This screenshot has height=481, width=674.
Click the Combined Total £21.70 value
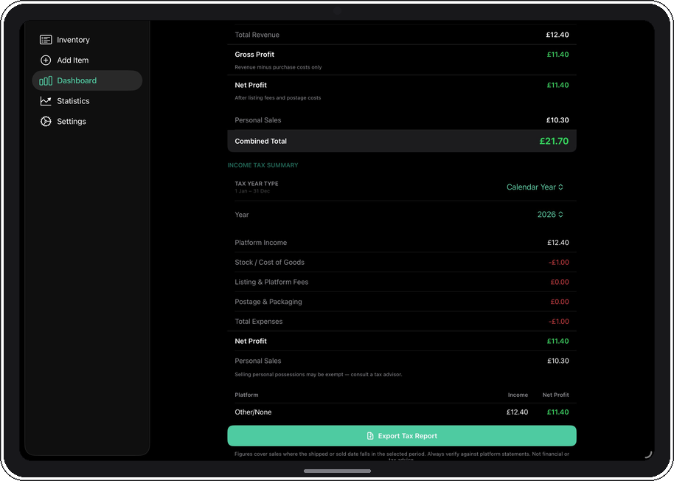[x=554, y=141]
